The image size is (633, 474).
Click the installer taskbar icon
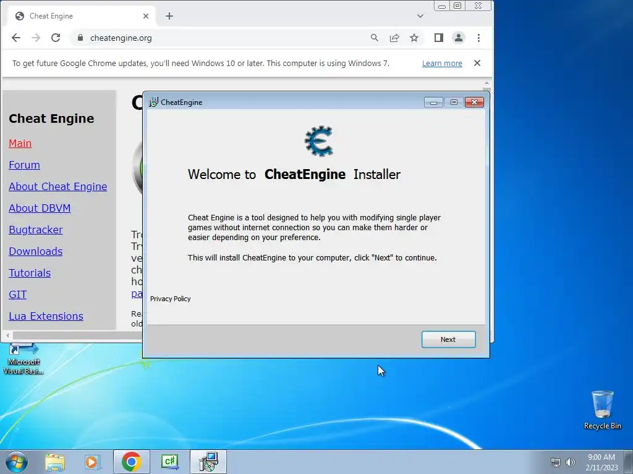point(208,462)
